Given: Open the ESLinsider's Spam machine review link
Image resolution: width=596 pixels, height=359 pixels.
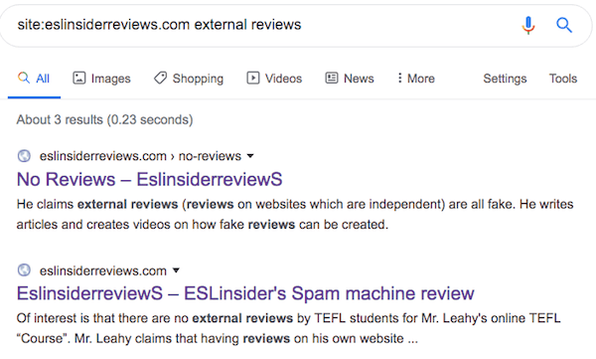Looking at the screenshot, I should click(245, 293).
